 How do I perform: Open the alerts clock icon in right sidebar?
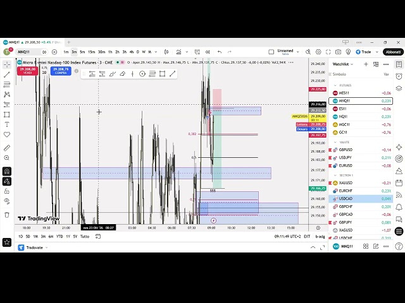399,76
